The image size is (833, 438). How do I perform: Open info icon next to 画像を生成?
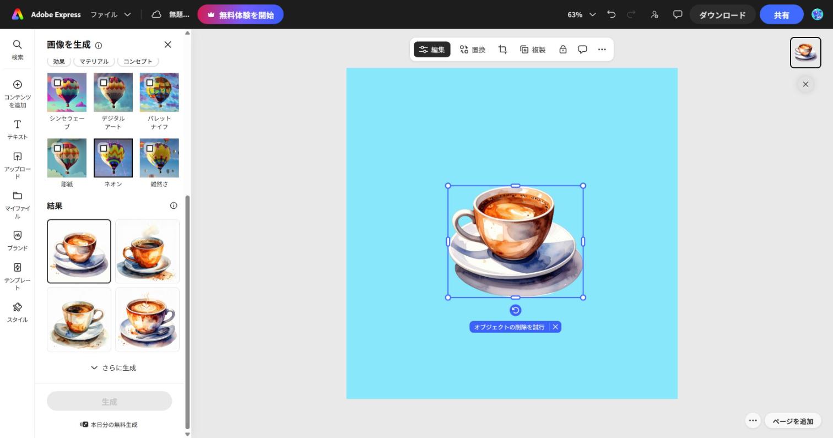[x=99, y=45]
